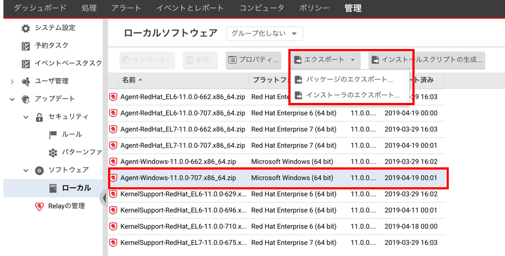Click the セキュリティ padlock icon

[39, 117]
